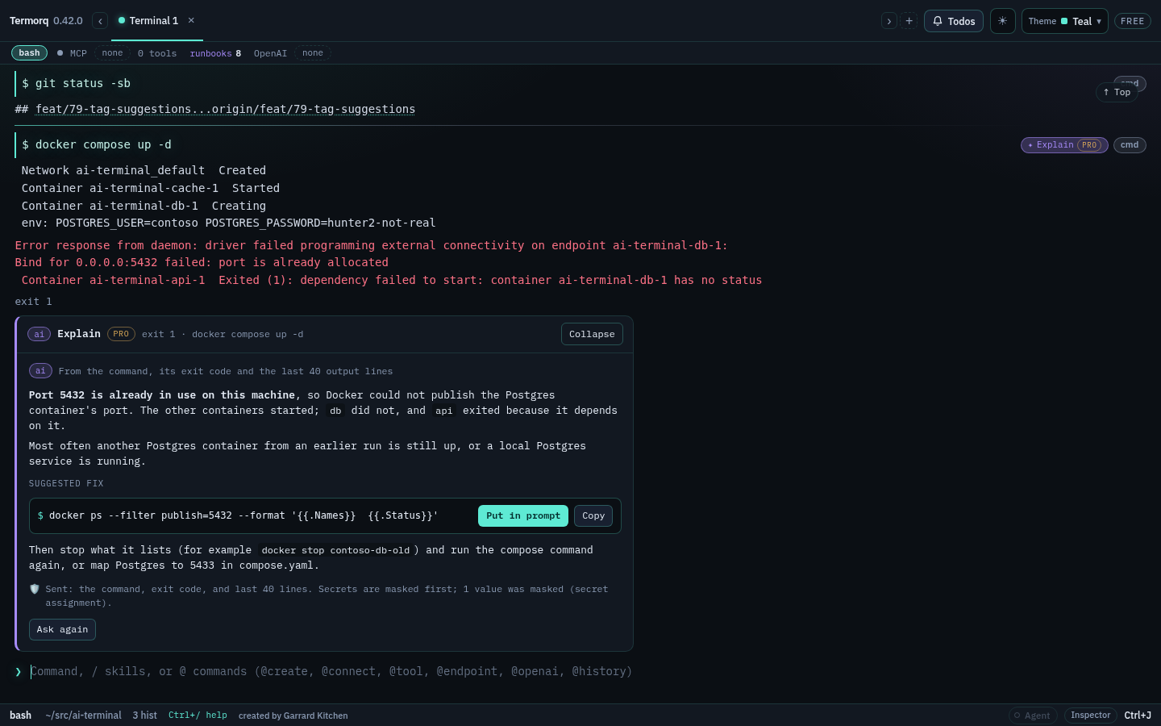Click the docker compose up -d command

tap(97, 145)
